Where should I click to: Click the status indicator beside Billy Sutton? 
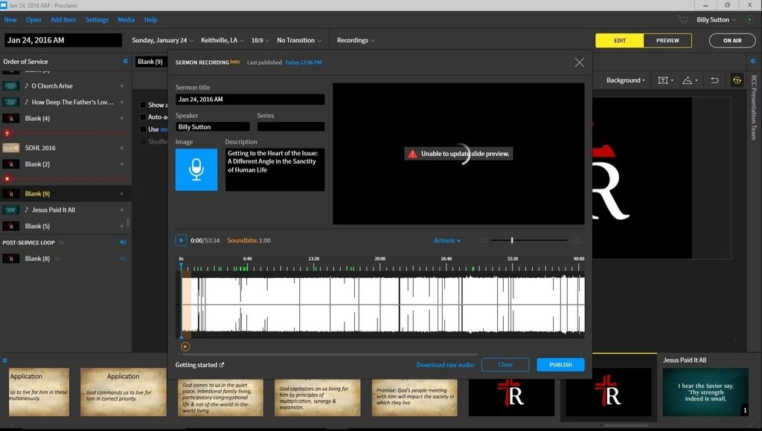coord(749,20)
